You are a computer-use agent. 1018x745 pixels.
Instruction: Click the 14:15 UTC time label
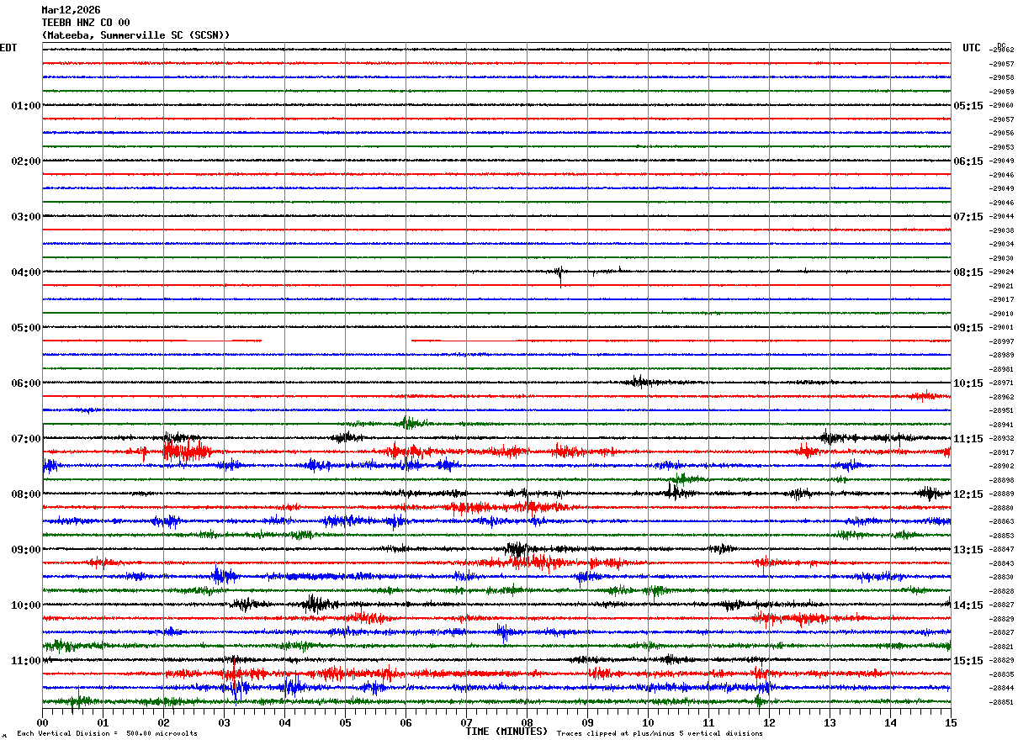[968, 605]
